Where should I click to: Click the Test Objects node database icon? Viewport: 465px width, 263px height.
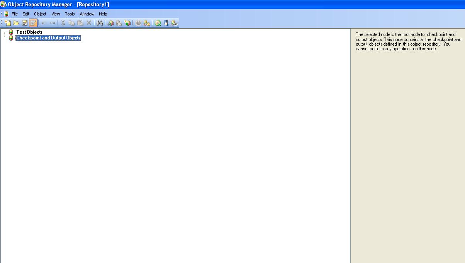point(11,32)
